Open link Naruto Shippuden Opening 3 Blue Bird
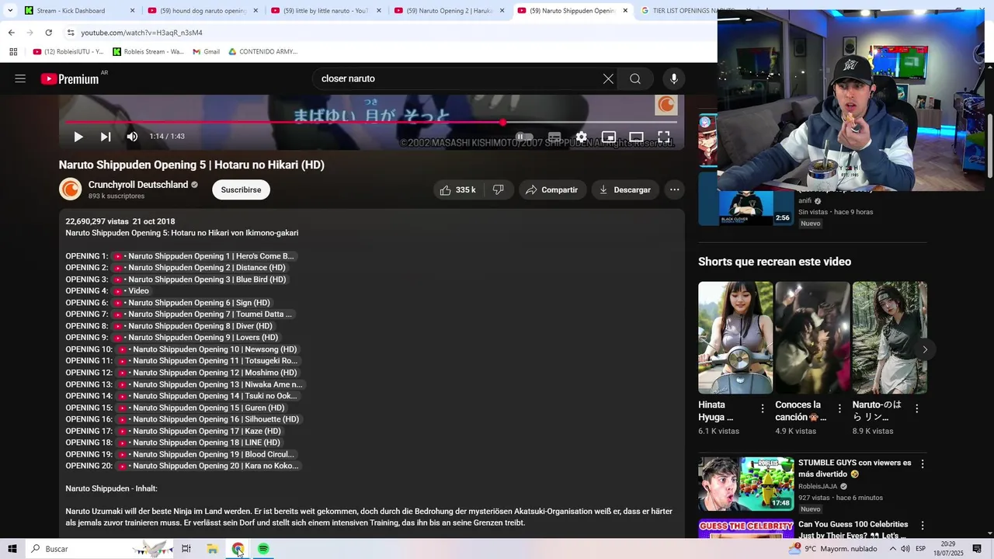 click(x=200, y=279)
